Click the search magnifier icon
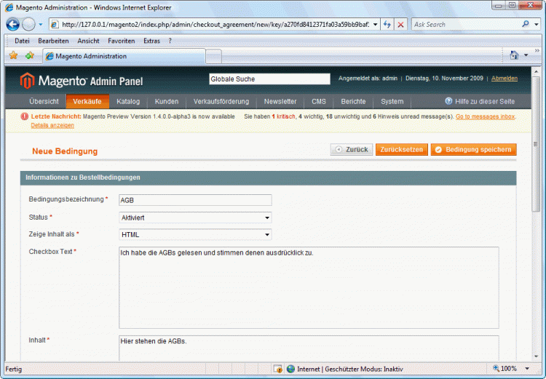 point(526,24)
